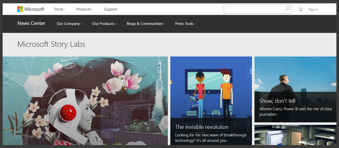Open the Show, don't tell story title
Image resolution: width=339 pixels, height=148 pixels.
point(277,101)
